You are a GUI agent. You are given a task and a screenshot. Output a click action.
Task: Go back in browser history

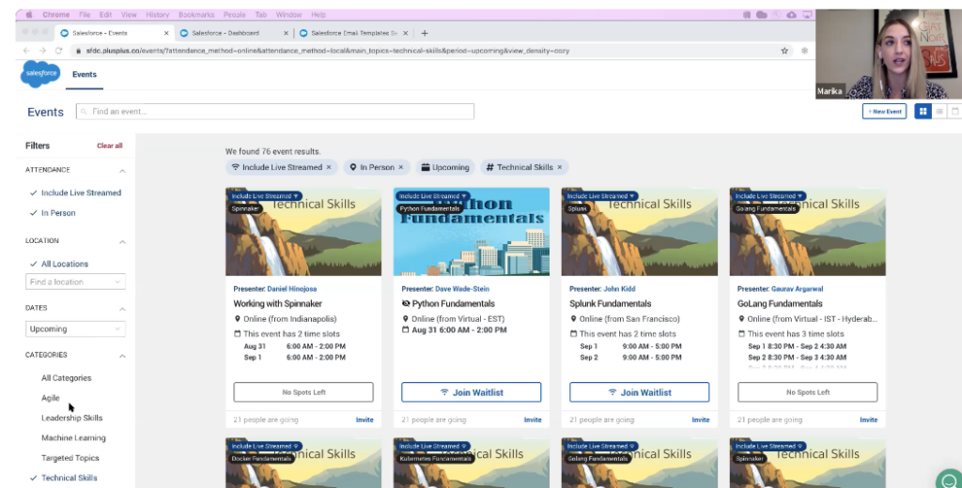pos(25,51)
